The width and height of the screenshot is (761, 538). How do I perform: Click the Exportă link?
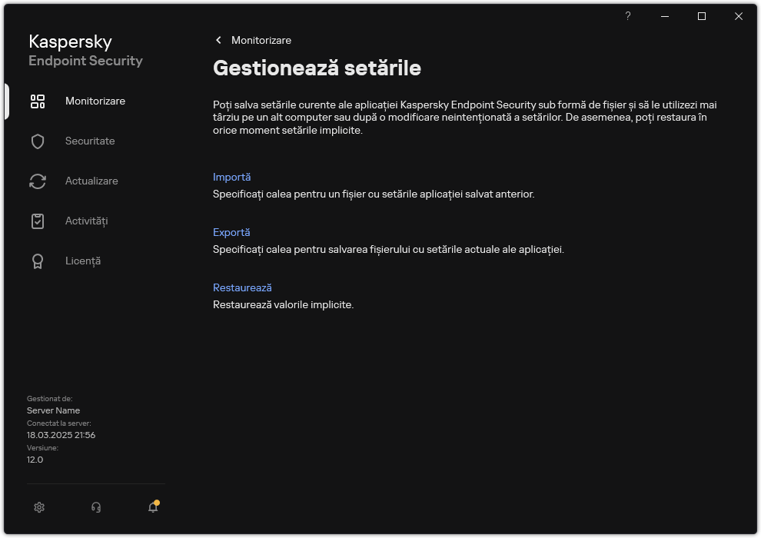click(x=232, y=232)
